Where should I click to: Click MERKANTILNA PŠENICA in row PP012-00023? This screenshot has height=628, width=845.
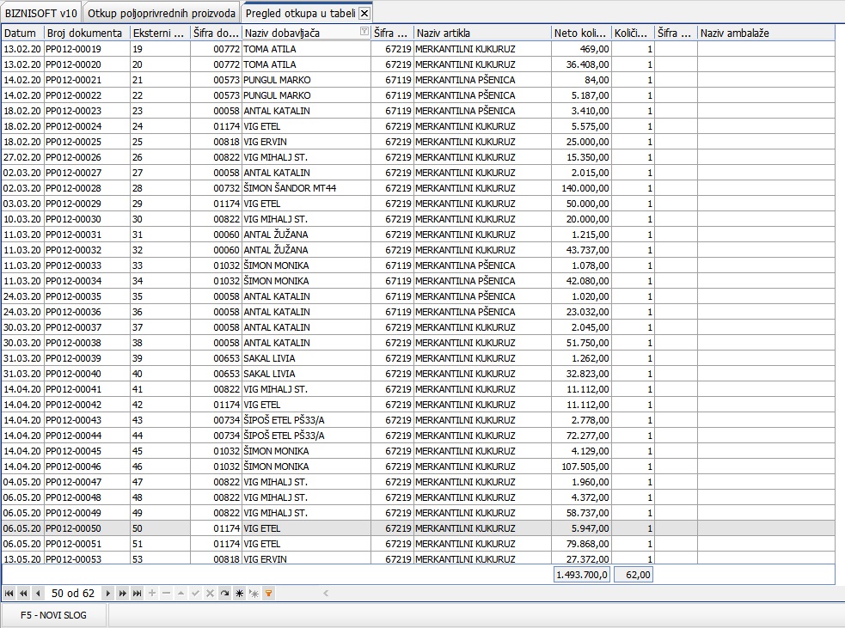click(x=482, y=111)
